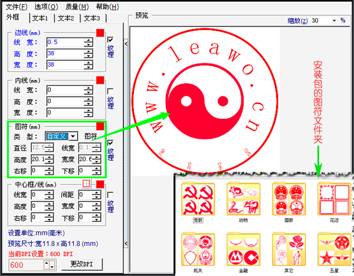354x276 pixels.
Task: Click the 中心框/线 宽度 input field
Action: pyautogui.click(x=86, y=206)
